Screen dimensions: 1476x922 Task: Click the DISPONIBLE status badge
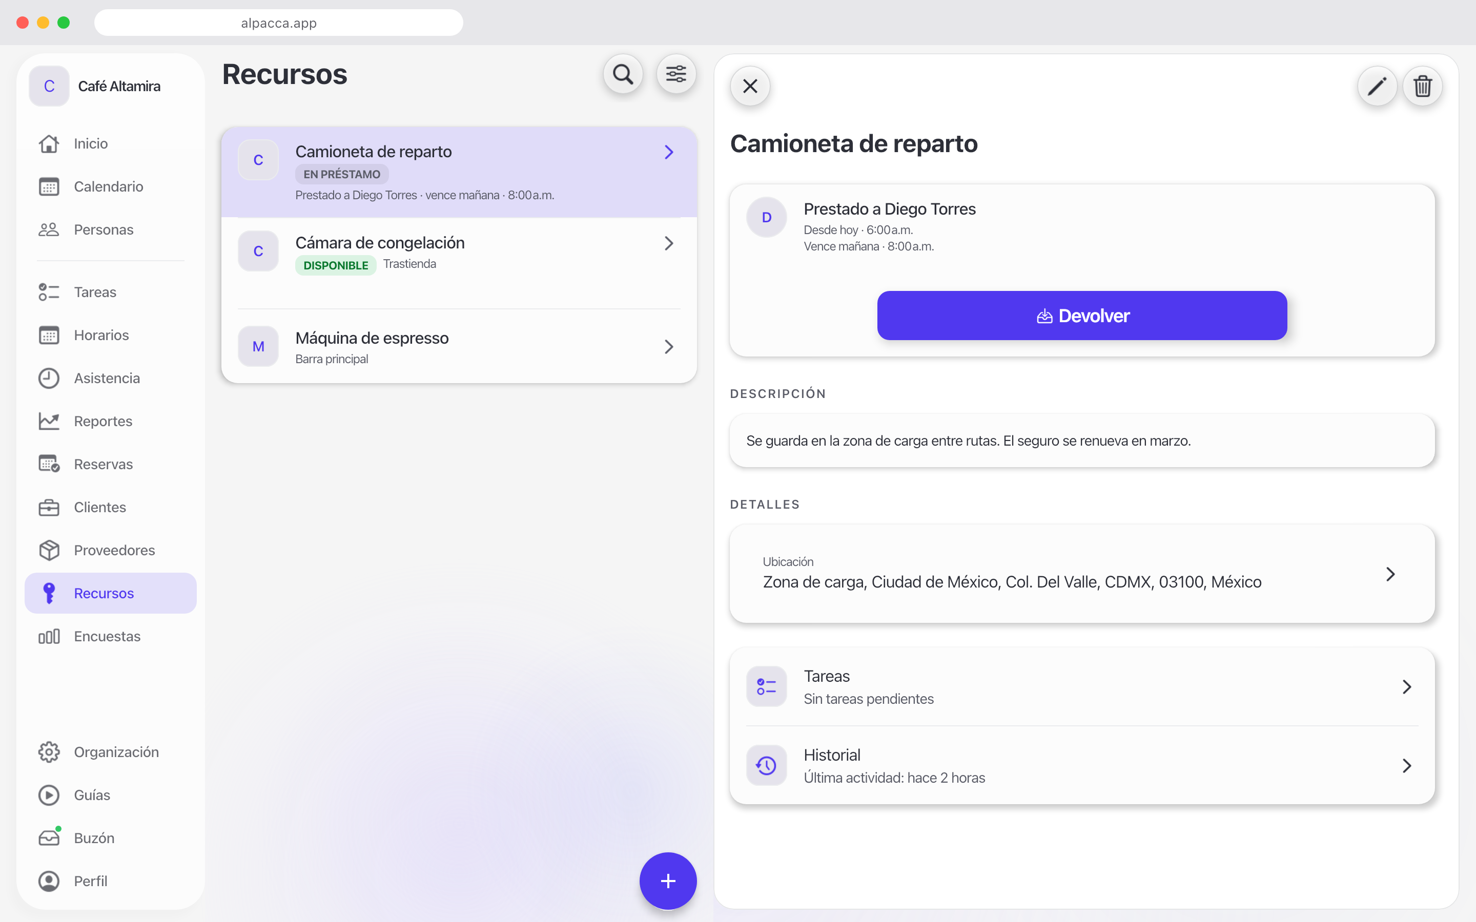click(x=336, y=265)
